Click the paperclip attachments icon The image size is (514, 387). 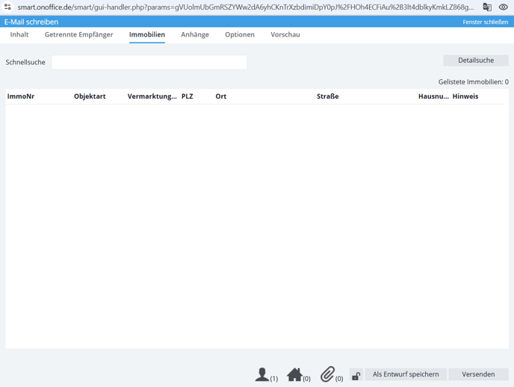(x=327, y=374)
